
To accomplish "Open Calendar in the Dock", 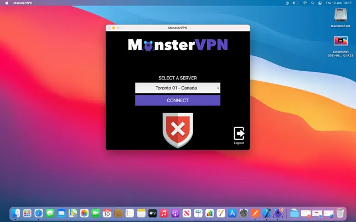I will pyautogui.click(x=107, y=213).
